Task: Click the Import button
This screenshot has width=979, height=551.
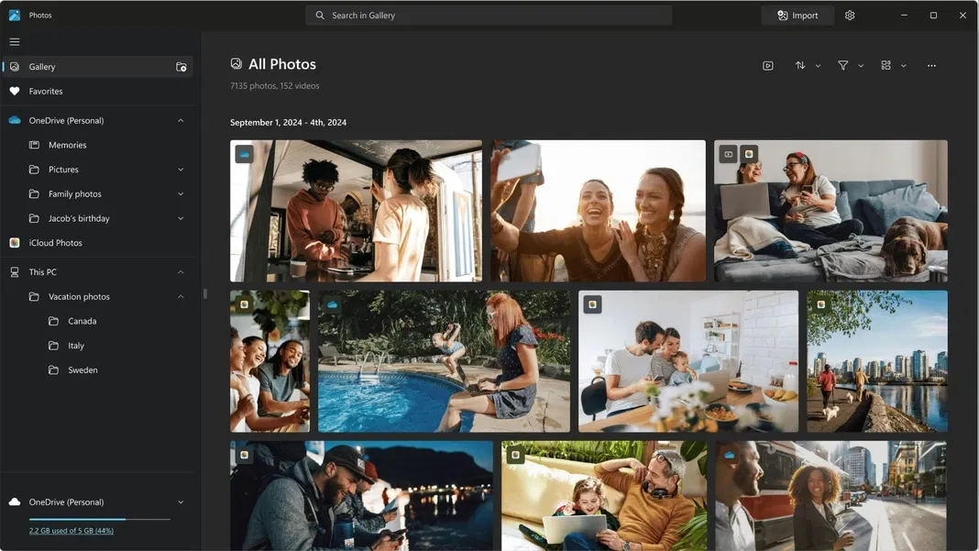Action: click(x=797, y=15)
